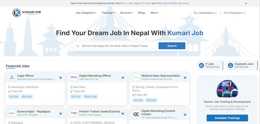Viewport: 260px width, 124px height.
Task: Click the crown icon on Legal Officer card
Action: point(61,77)
